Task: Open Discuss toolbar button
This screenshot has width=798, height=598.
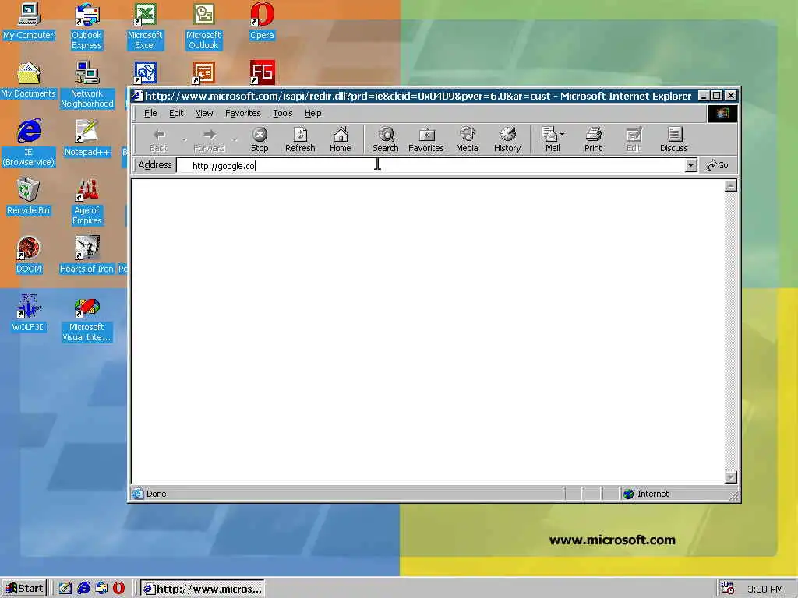Action: [x=674, y=139]
